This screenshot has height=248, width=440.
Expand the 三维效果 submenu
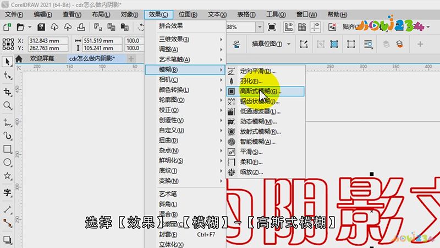click(185, 39)
